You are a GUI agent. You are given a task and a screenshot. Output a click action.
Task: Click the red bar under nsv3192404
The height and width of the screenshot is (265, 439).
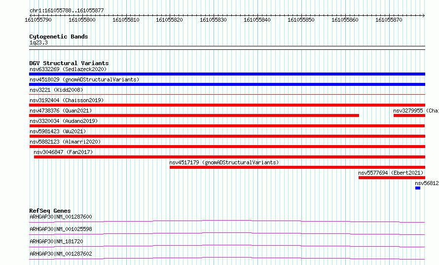coord(227,105)
